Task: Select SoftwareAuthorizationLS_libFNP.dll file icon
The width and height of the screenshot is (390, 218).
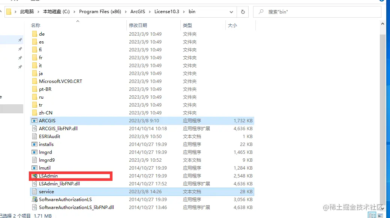Action: pos(34,207)
